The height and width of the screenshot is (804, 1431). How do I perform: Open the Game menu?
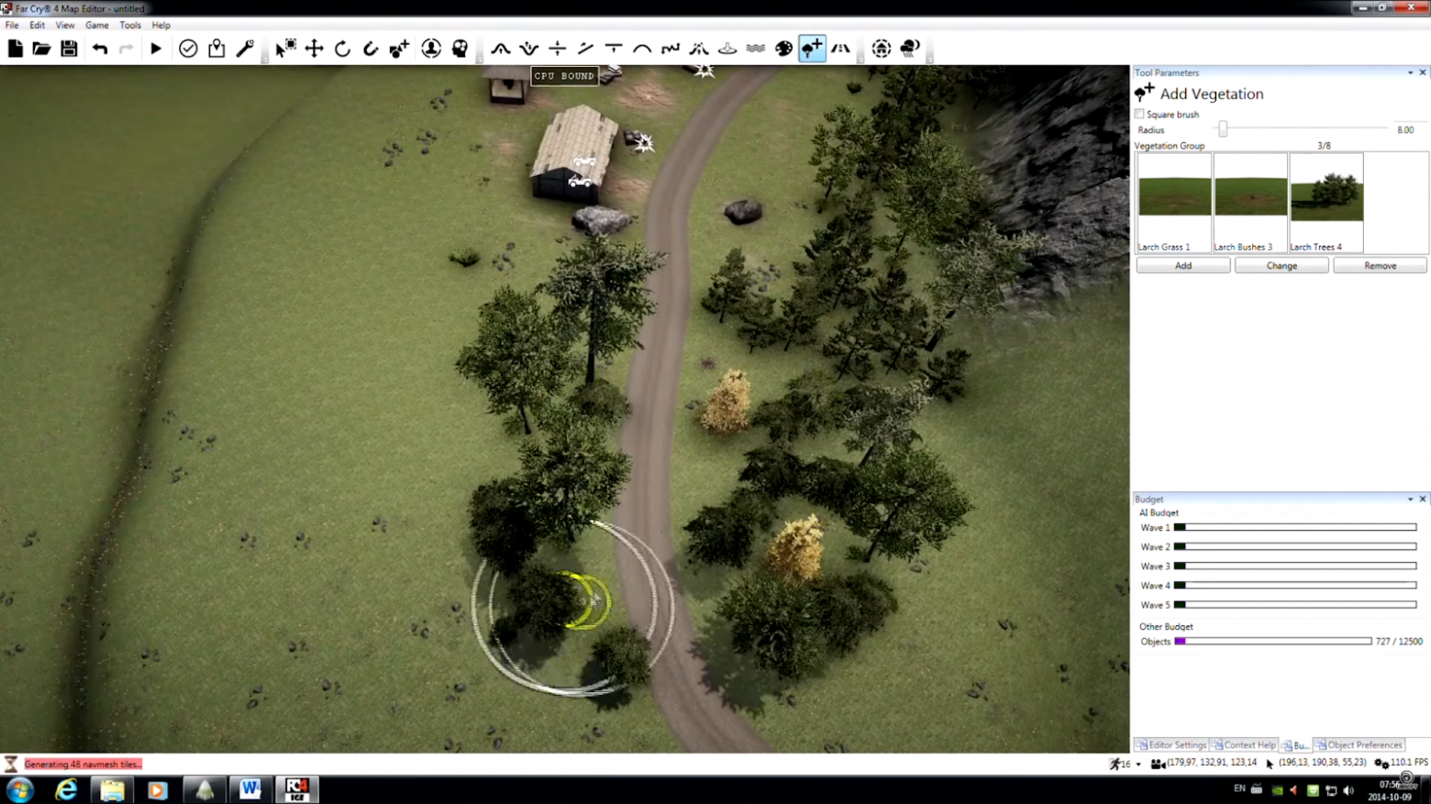point(97,25)
